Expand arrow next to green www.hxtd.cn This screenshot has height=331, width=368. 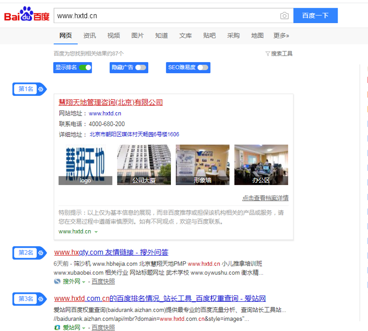coord(96,232)
